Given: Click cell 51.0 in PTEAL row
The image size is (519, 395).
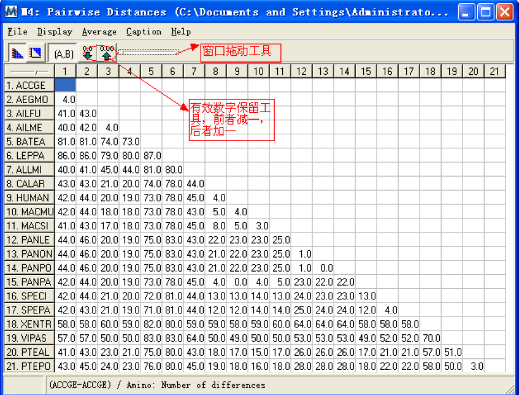Looking at the screenshot, I should click(x=452, y=352).
